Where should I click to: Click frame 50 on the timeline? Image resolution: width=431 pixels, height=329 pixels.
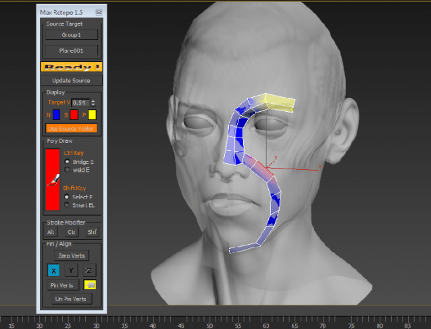(x=209, y=322)
